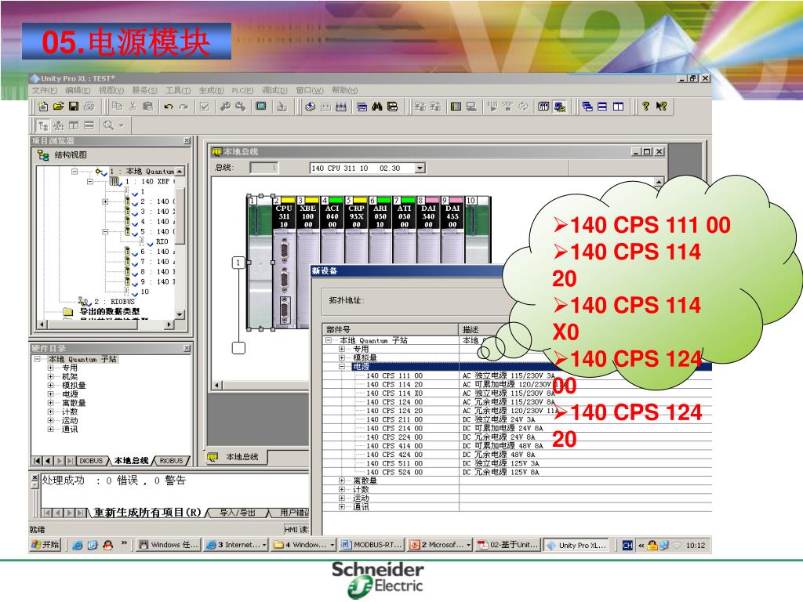This screenshot has height=602, width=803.
Task: Click the Print toolbar icon
Action: point(89,107)
